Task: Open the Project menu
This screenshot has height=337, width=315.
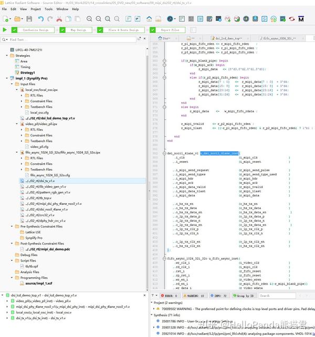Action: pyautogui.click(x=36, y=9)
